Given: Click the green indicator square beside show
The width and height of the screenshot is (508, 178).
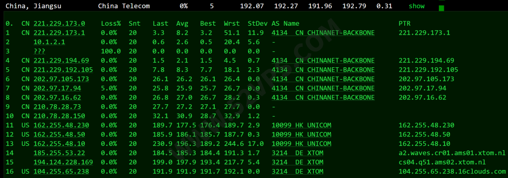Looking at the screenshot, I should pyautogui.click(x=441, y=8).
